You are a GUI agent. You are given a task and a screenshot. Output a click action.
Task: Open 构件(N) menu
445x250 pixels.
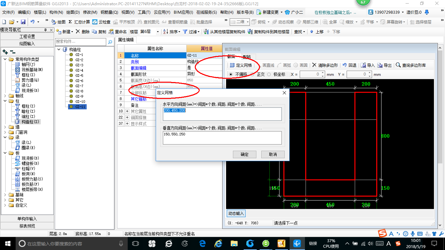(x=56, y=12)
